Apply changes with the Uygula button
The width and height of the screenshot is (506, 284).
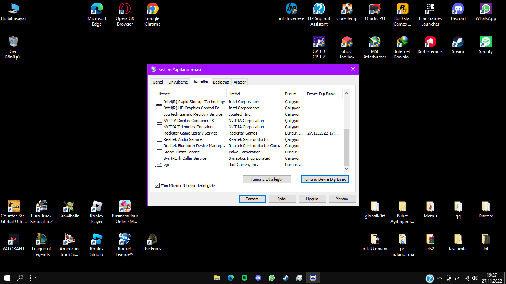click(312, 199)
